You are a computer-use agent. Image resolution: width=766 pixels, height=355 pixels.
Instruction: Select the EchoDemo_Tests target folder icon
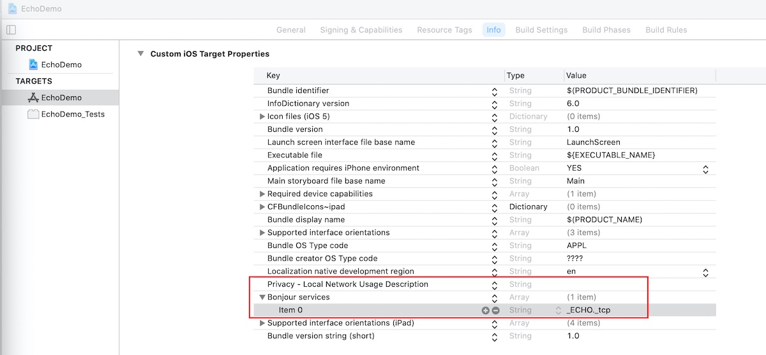click(x=33, y=114)
